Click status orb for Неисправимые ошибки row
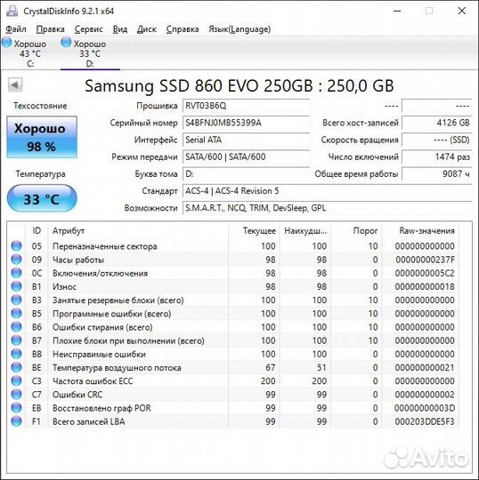Image resolution: width=479 pixels, height=480 pixels. (x=16, y=354)
